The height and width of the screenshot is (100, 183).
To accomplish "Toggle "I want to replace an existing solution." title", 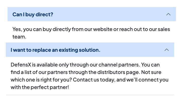I will pos(55,50).
